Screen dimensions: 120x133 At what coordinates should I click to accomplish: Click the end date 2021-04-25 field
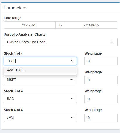(91, 25)
